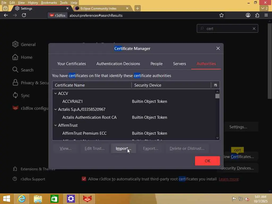Switch to the Authentication Decisions tab
Screen dimensions: 272x204
[x=118, y=64]
